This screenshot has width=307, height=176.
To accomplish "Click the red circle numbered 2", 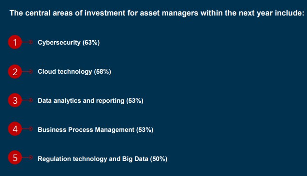I will 15,71.
